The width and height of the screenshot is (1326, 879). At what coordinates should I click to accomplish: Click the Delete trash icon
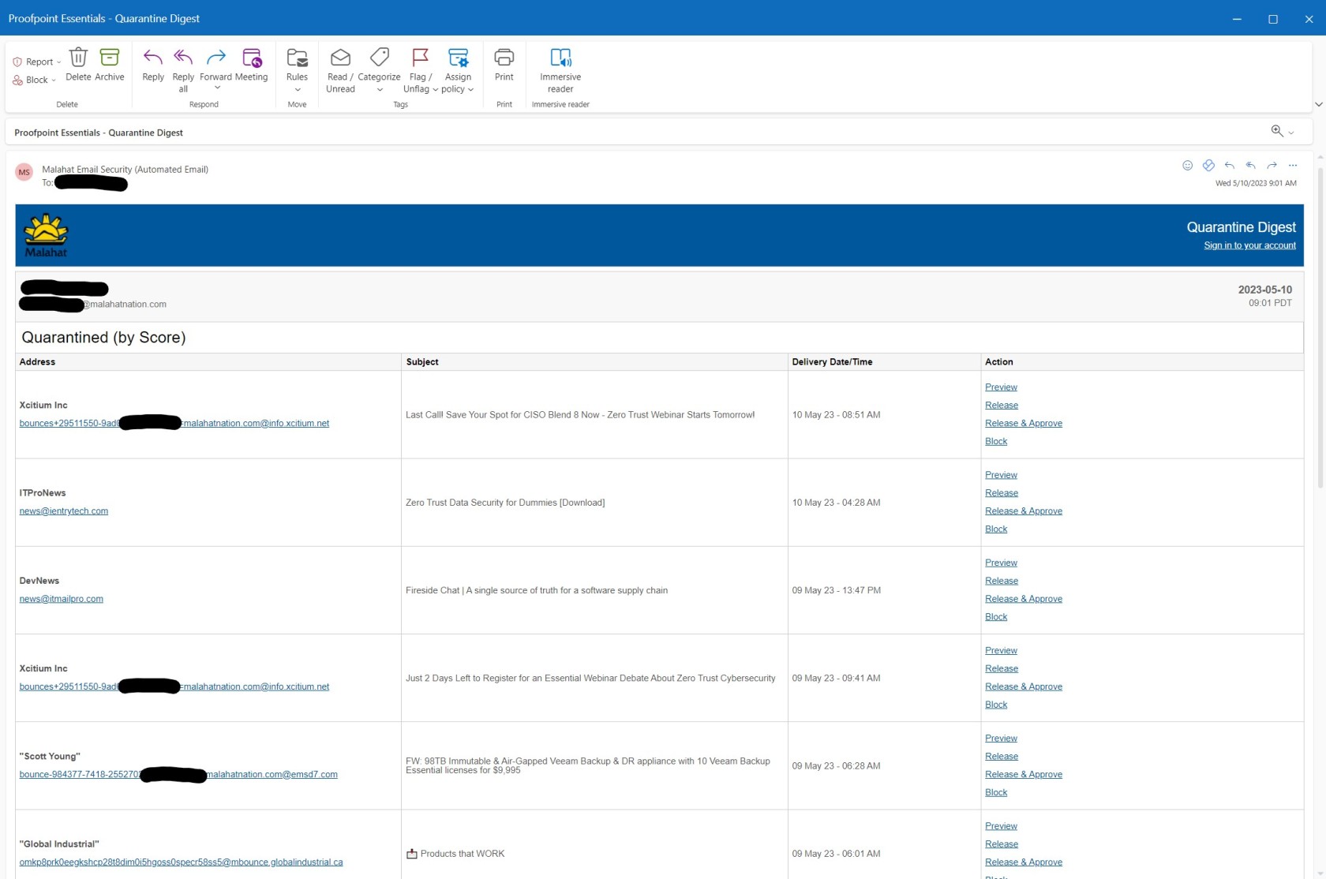[x=78, y=58]
